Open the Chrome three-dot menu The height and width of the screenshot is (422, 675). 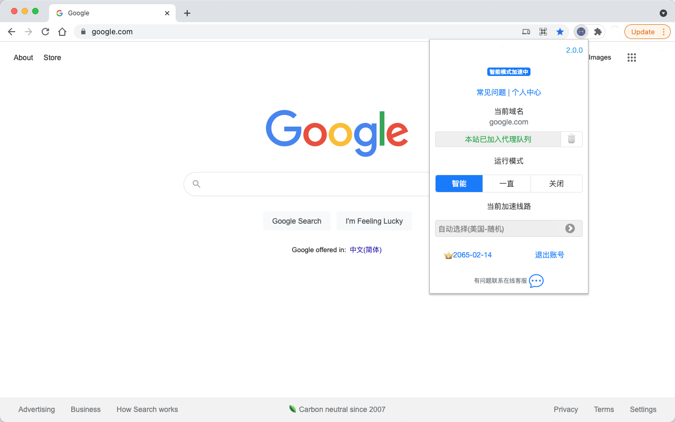(x=664, y=32)
